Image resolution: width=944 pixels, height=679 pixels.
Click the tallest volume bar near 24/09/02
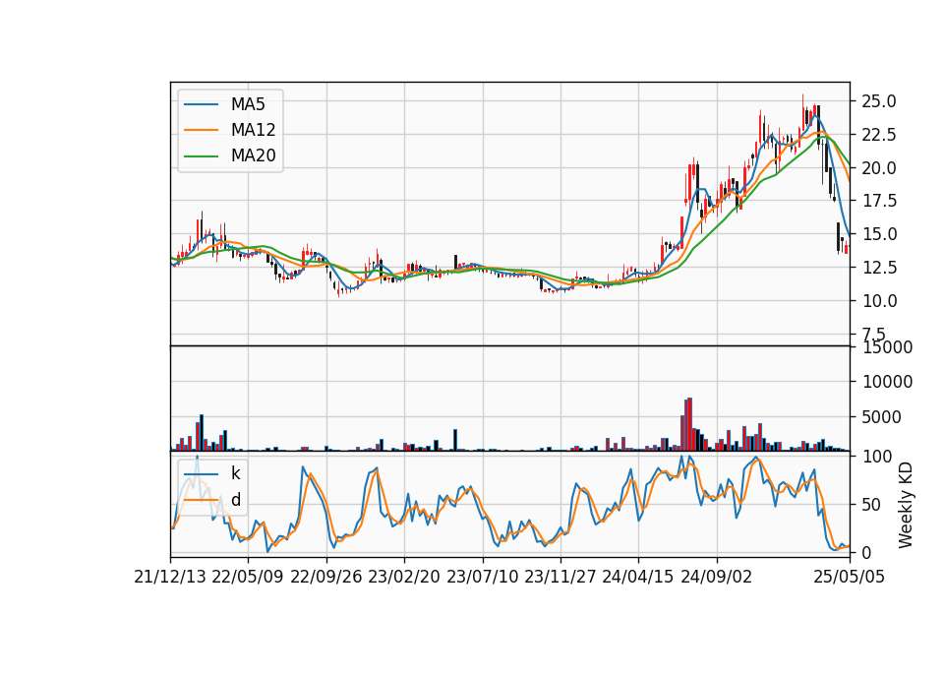[x=690, y=424]
